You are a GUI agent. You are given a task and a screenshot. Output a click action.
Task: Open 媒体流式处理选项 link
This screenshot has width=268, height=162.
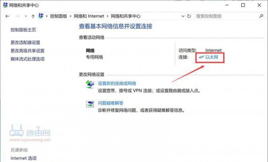point(28,59)
